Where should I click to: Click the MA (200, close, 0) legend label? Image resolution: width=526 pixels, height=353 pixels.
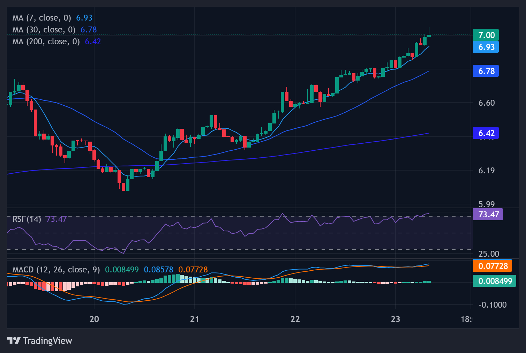pos(46,42)
